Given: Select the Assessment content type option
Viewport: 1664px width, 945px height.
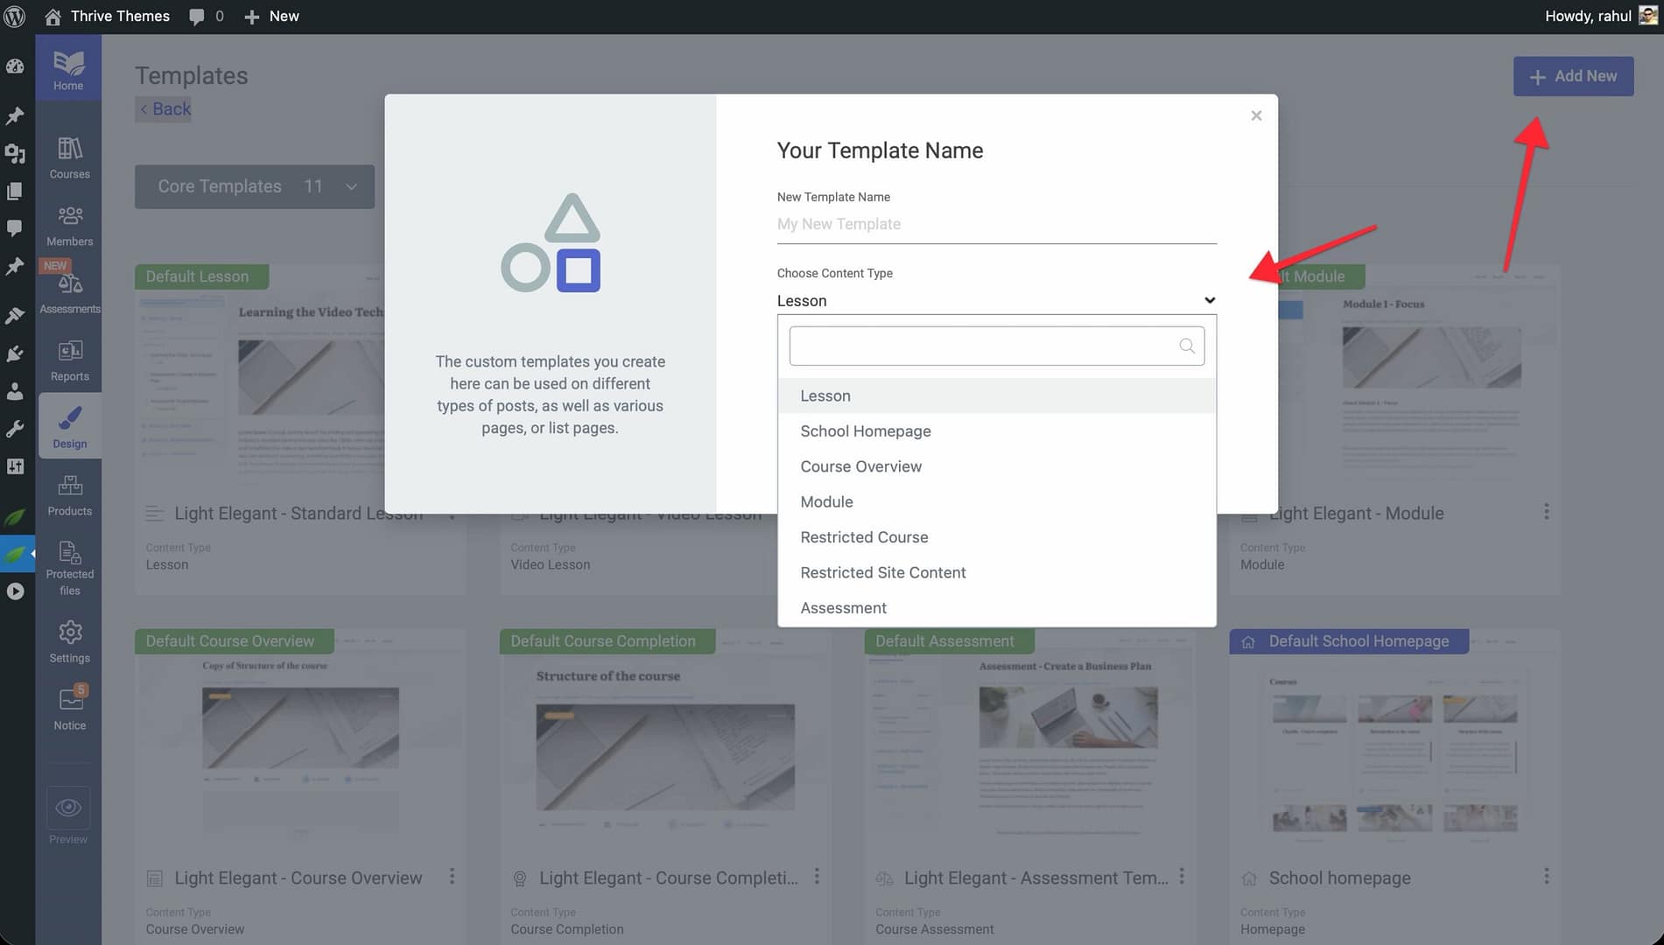Looking at the screenshot, I should 843,608.
